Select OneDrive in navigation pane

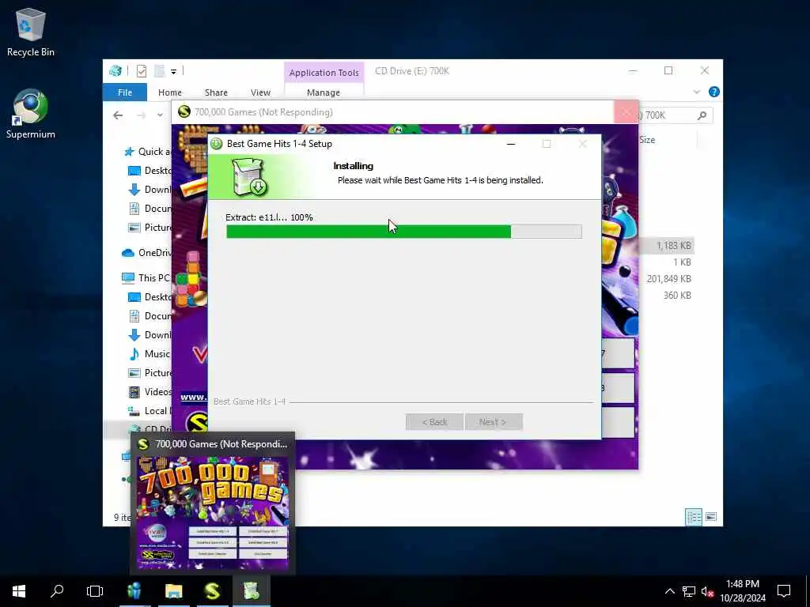coord(146,252)
